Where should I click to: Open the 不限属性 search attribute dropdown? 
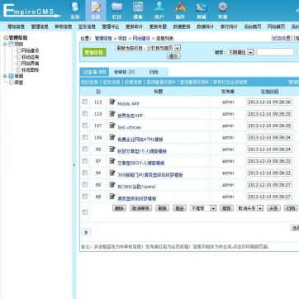(240, 52)
